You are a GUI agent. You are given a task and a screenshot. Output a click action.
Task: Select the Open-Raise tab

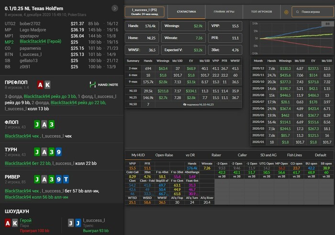[x=164, y=155]
